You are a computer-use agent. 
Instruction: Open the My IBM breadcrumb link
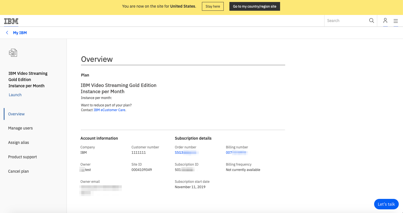click(20, 33)
